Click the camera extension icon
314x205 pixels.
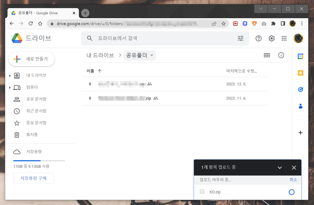click(264, 24)
